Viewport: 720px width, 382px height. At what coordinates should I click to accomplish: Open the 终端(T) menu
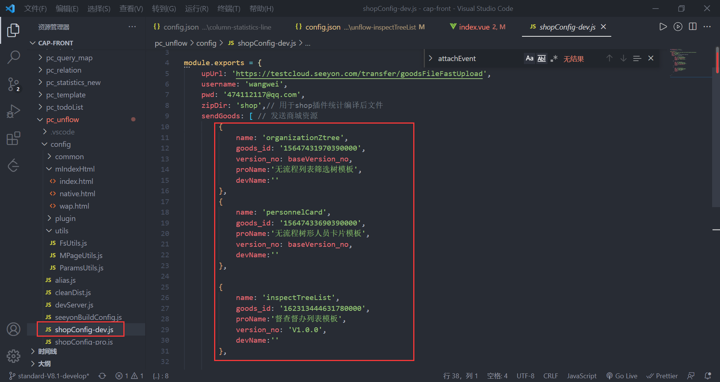tap(229, 8)
